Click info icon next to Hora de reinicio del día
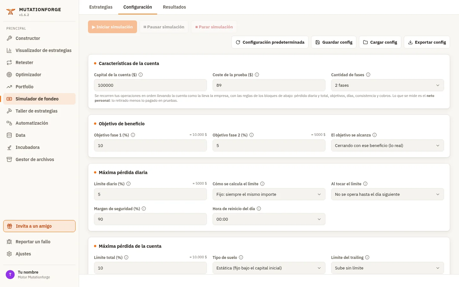459x287 pixels. (x=259, y=209)
